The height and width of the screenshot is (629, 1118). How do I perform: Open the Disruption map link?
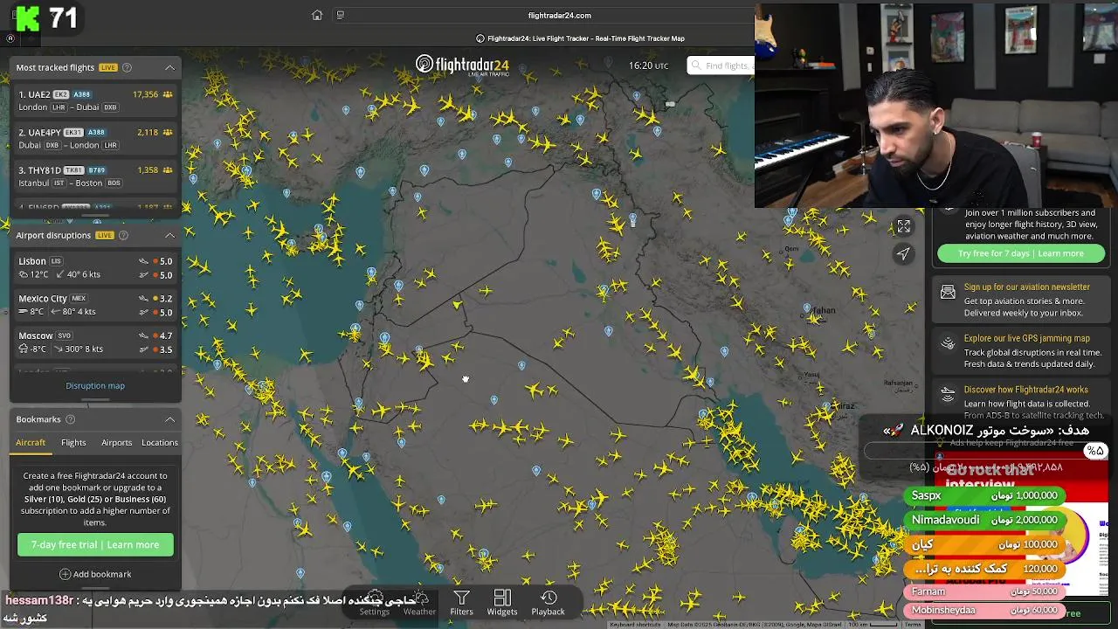tap(95, 385)
